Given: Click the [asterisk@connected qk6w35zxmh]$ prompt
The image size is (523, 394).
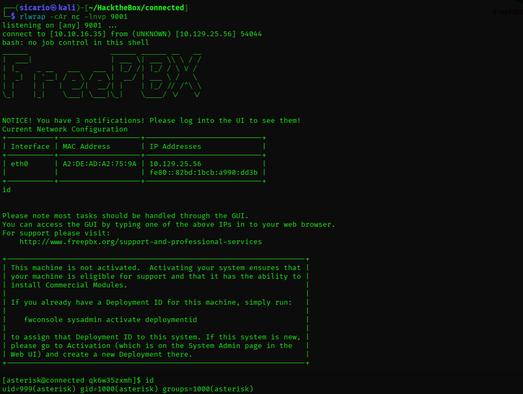Looking at the screenshot, I should coord(71,380).
